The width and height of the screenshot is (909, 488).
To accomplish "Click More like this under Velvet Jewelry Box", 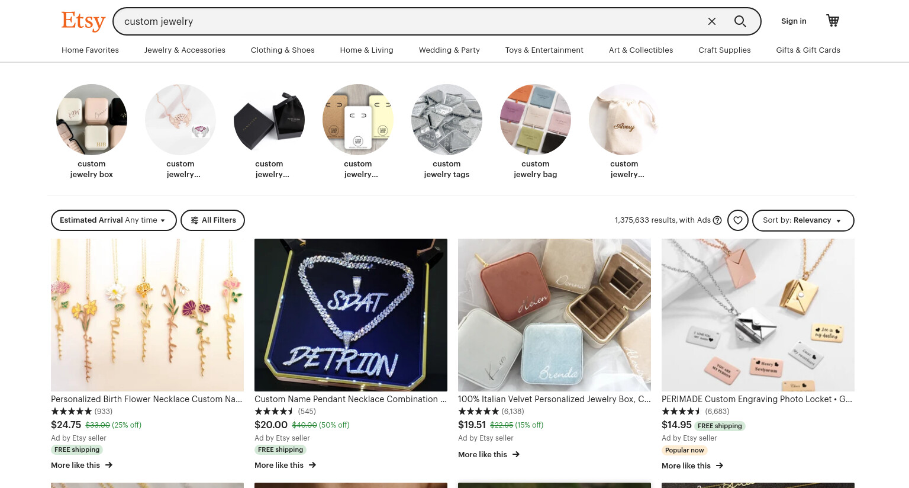I will point(489,455).
